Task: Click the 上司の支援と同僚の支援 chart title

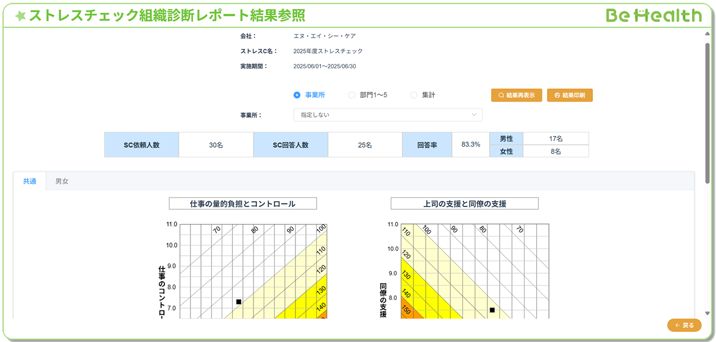Action: coord(465,204)
